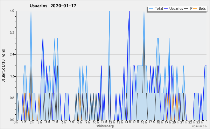Click the '10 h' x-axis label
Screen dimensions: 210x129
96,122
